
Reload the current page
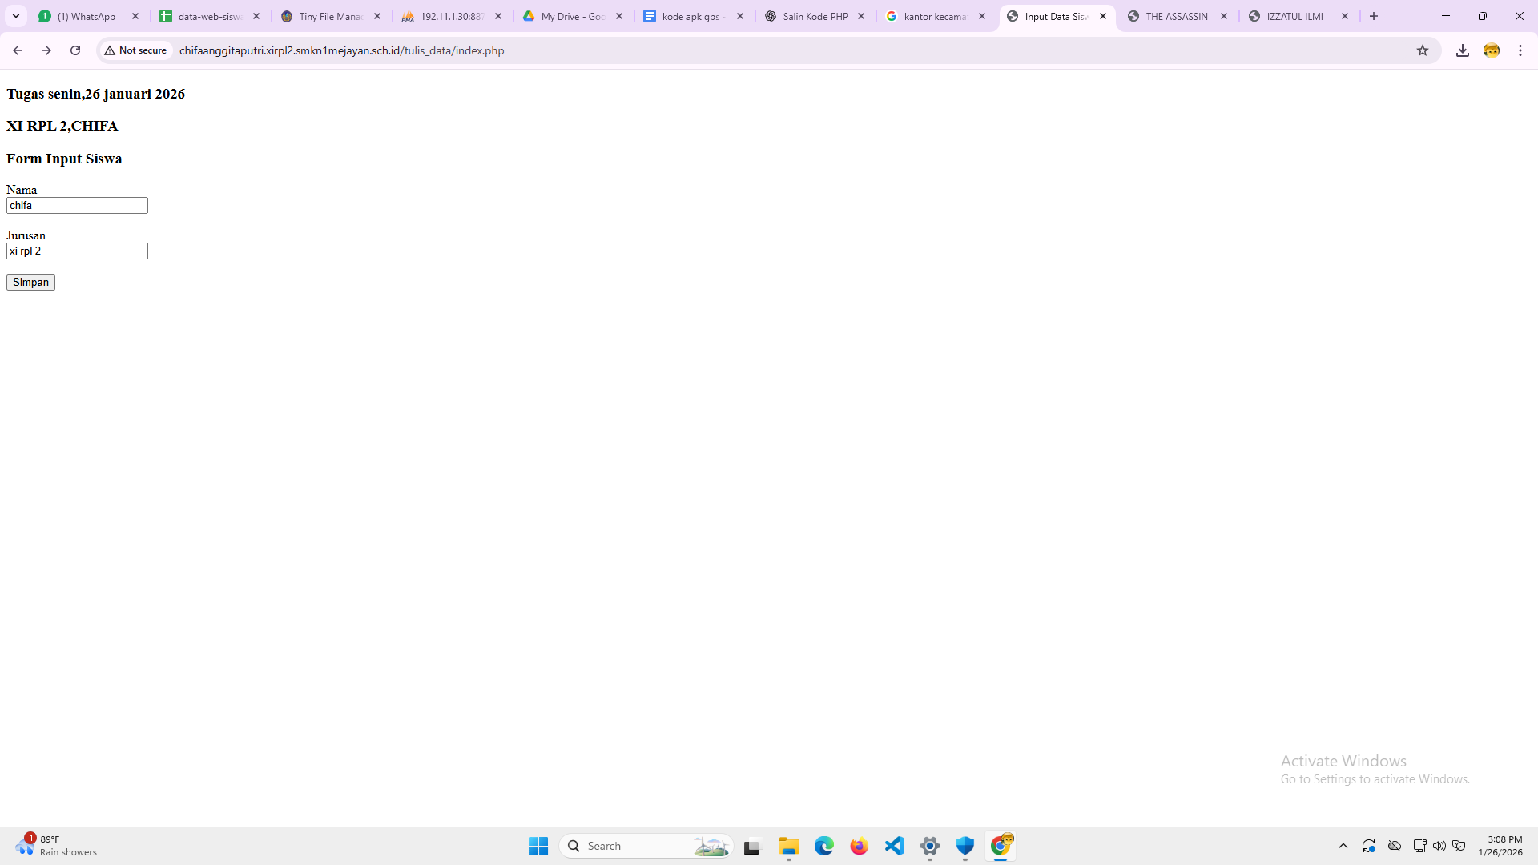click(75, 50)
